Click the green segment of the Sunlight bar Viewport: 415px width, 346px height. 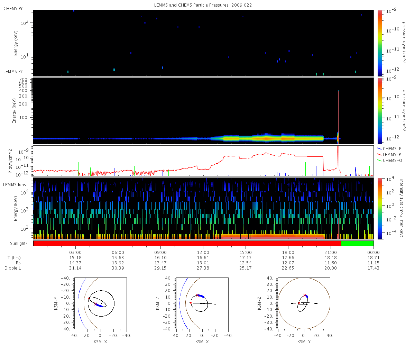[x=357, y=243]
